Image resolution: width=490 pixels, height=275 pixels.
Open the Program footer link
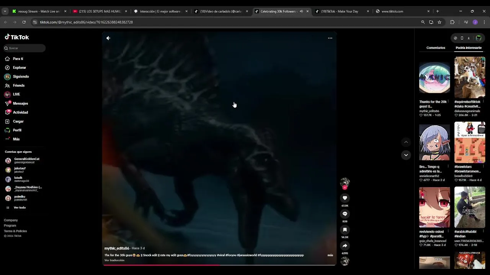tap(10, 225)
